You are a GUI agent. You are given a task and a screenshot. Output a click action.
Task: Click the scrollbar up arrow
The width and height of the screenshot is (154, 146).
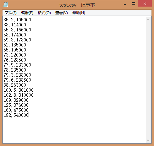[x=148, y=19]
